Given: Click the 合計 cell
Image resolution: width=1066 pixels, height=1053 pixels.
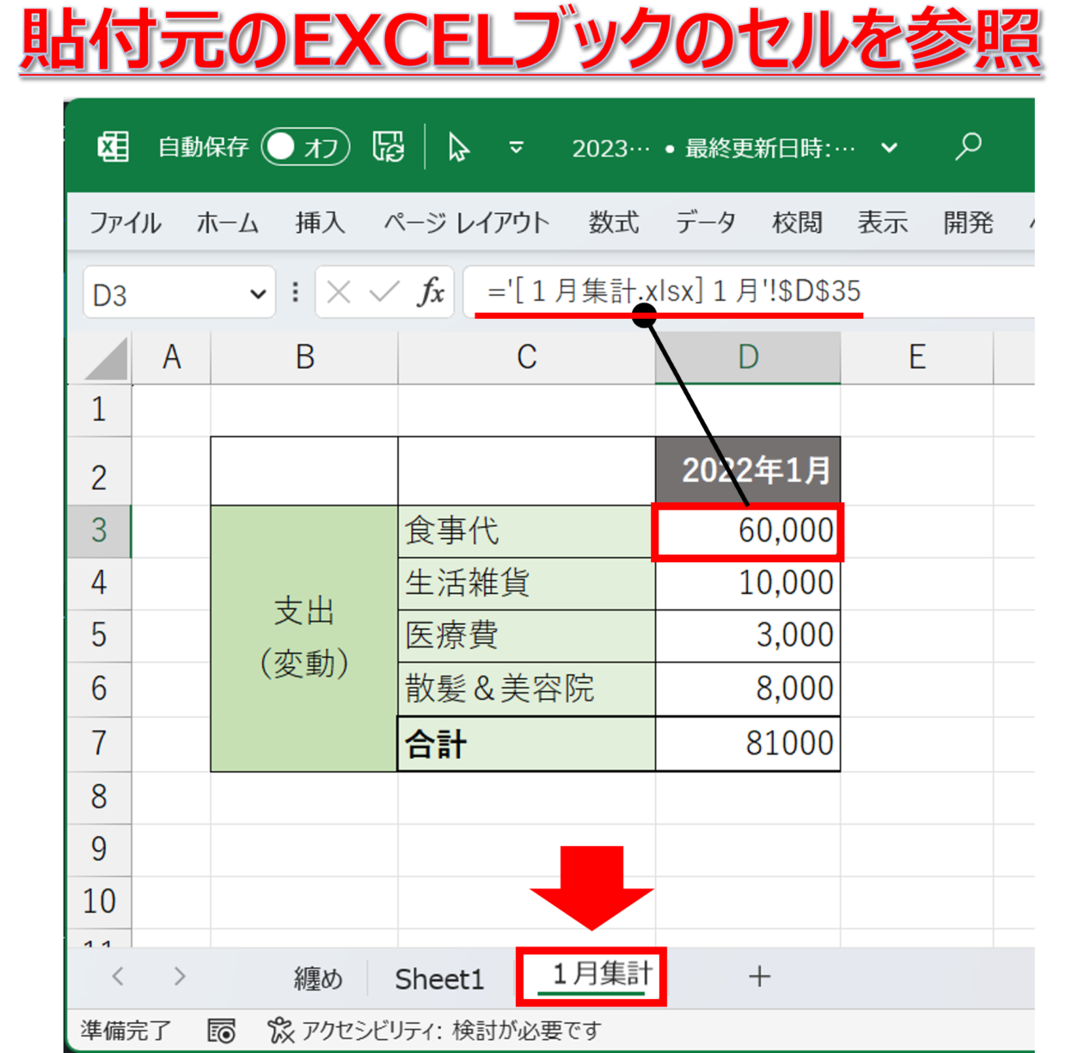Looking at the screenshot, I should 526,744.
